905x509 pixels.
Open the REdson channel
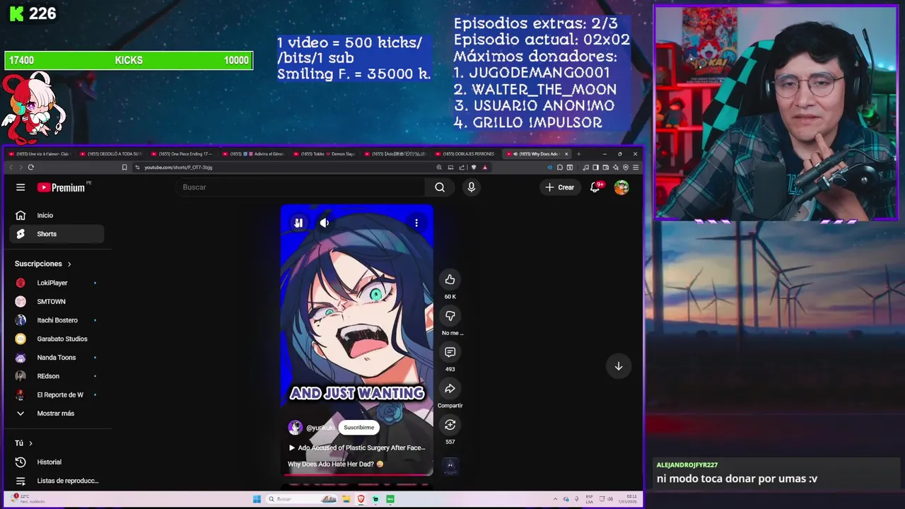click(57, 376)
